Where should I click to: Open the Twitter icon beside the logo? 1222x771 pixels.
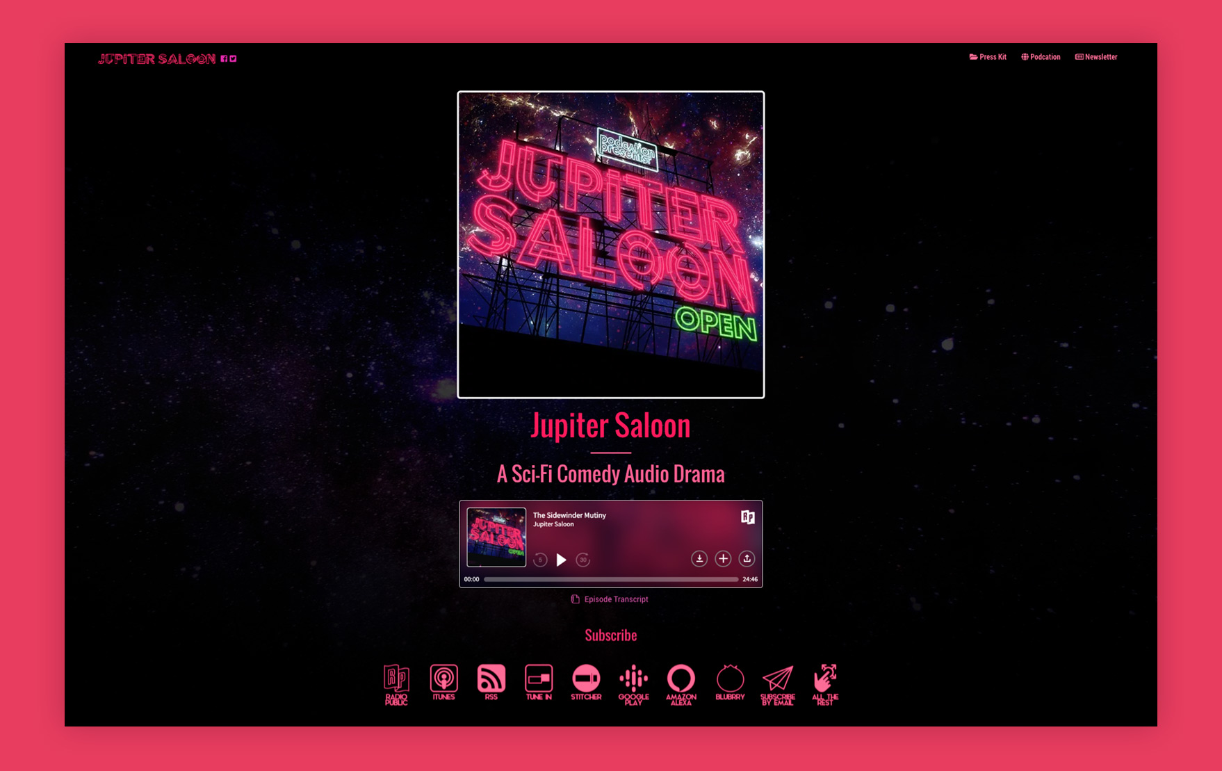click(x=233, y=59)
